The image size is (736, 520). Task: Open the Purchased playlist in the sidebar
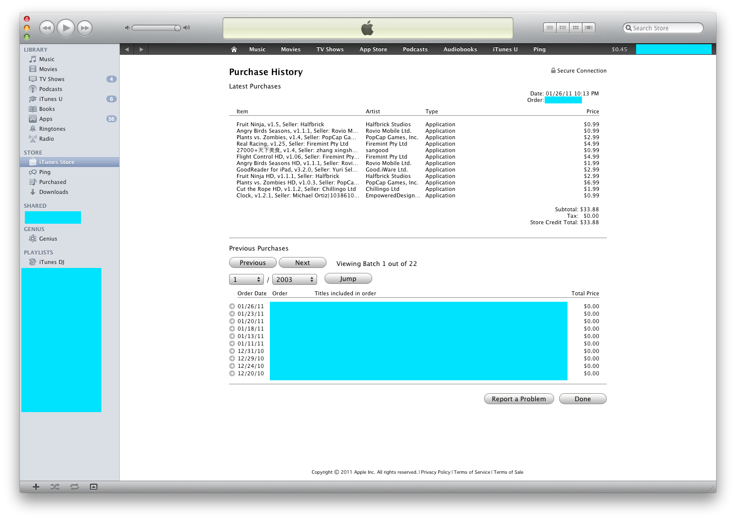tap(52, 182)
